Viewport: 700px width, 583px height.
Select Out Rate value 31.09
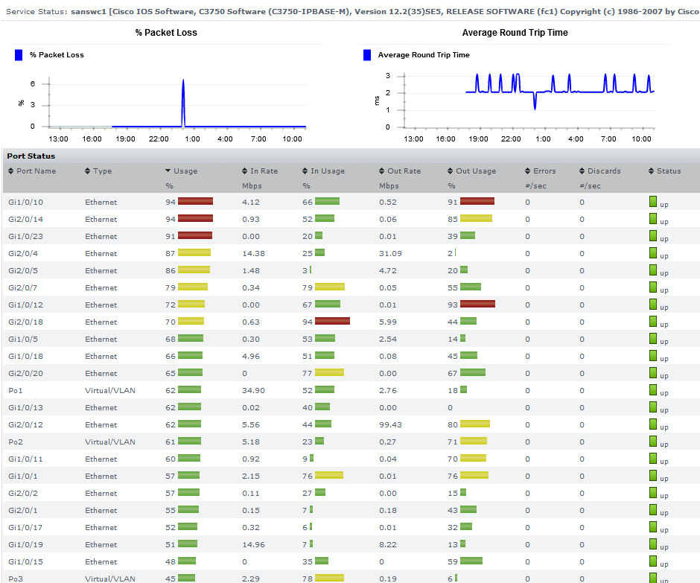pos(391,254)
